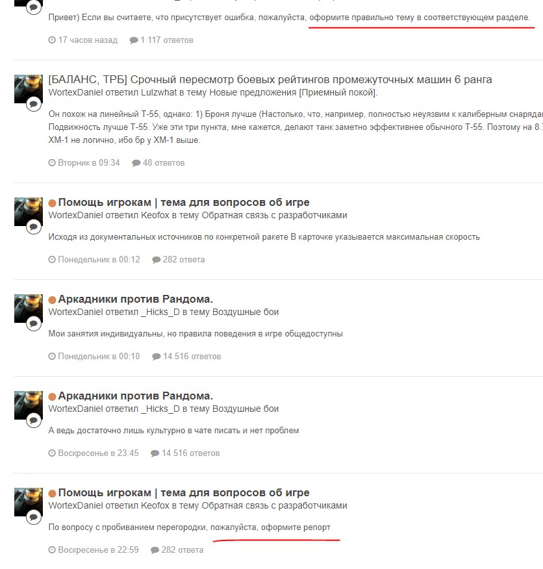
Task: Click comment badge on last Помощь игрокам avatar
Action: pyautogui.click(x=33, y=517)
